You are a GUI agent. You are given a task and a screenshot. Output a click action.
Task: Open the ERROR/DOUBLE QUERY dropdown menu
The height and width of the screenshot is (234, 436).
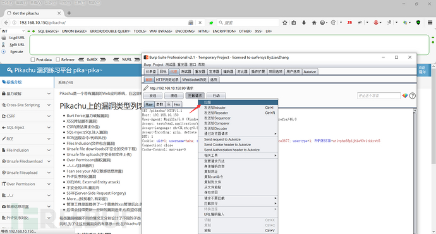[x=110, y=31]
